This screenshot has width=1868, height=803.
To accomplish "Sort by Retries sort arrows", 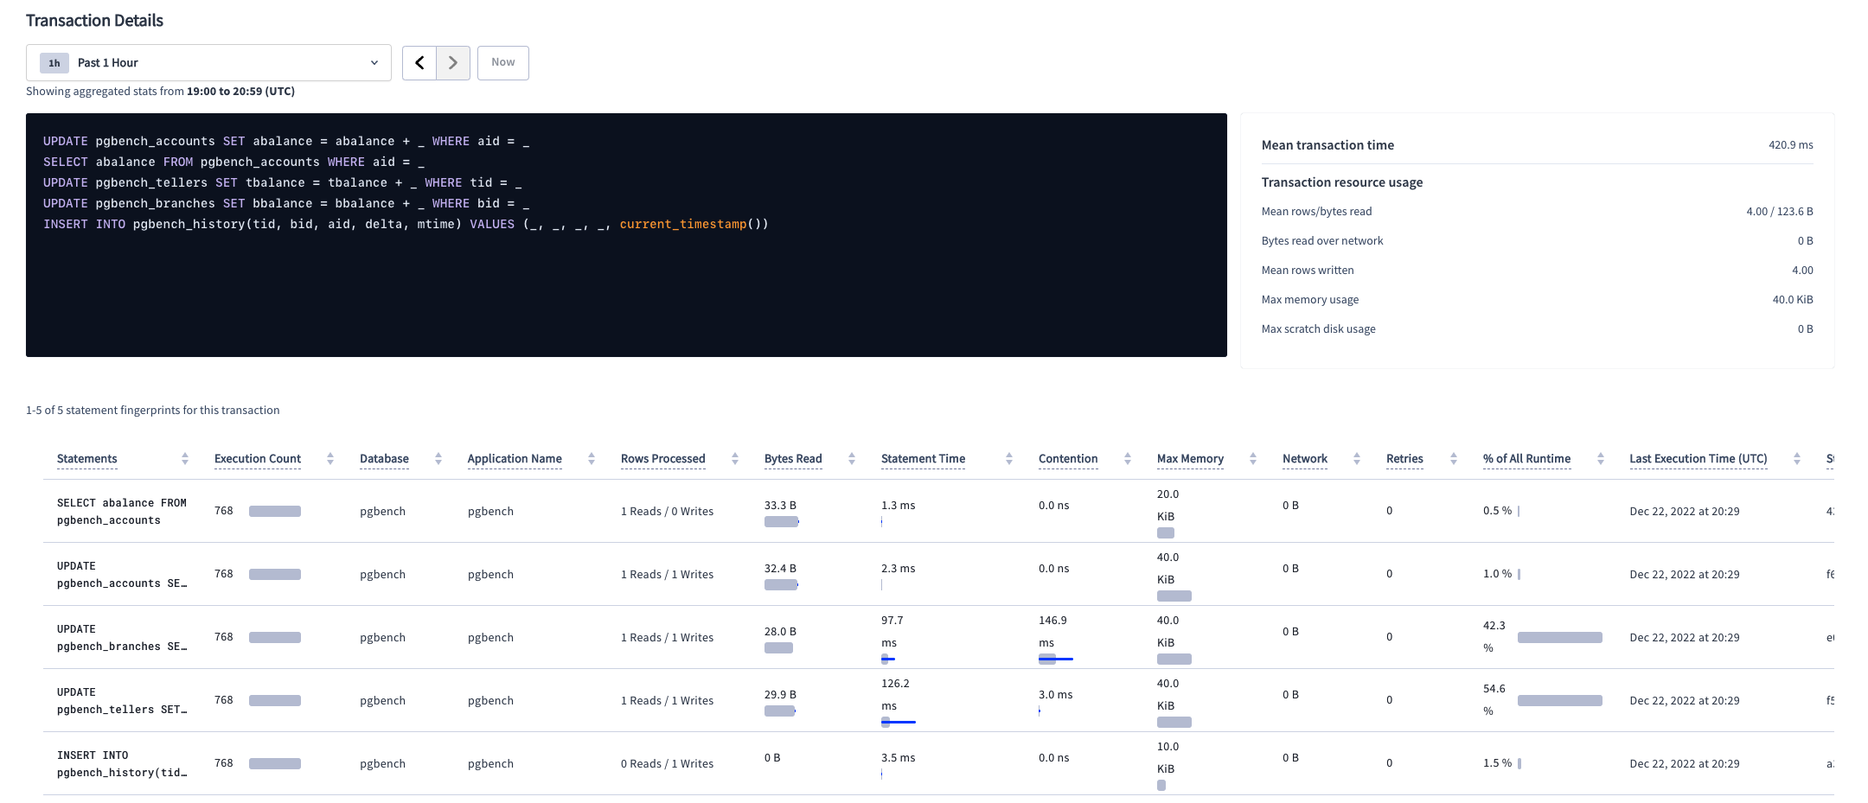I will click(1454, 459).
